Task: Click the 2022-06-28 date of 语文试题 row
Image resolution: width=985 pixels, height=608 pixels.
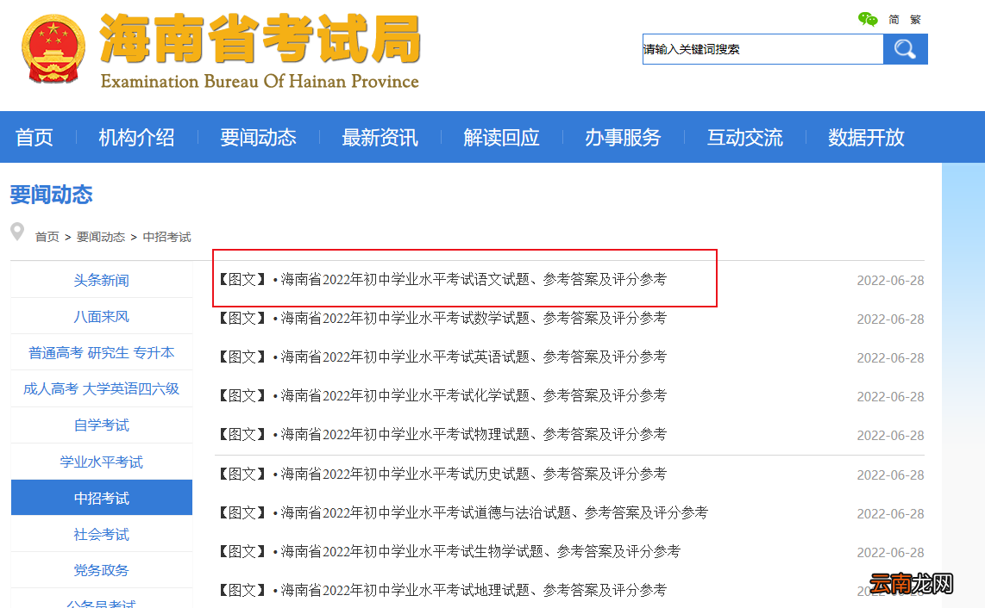Action: 890,281
